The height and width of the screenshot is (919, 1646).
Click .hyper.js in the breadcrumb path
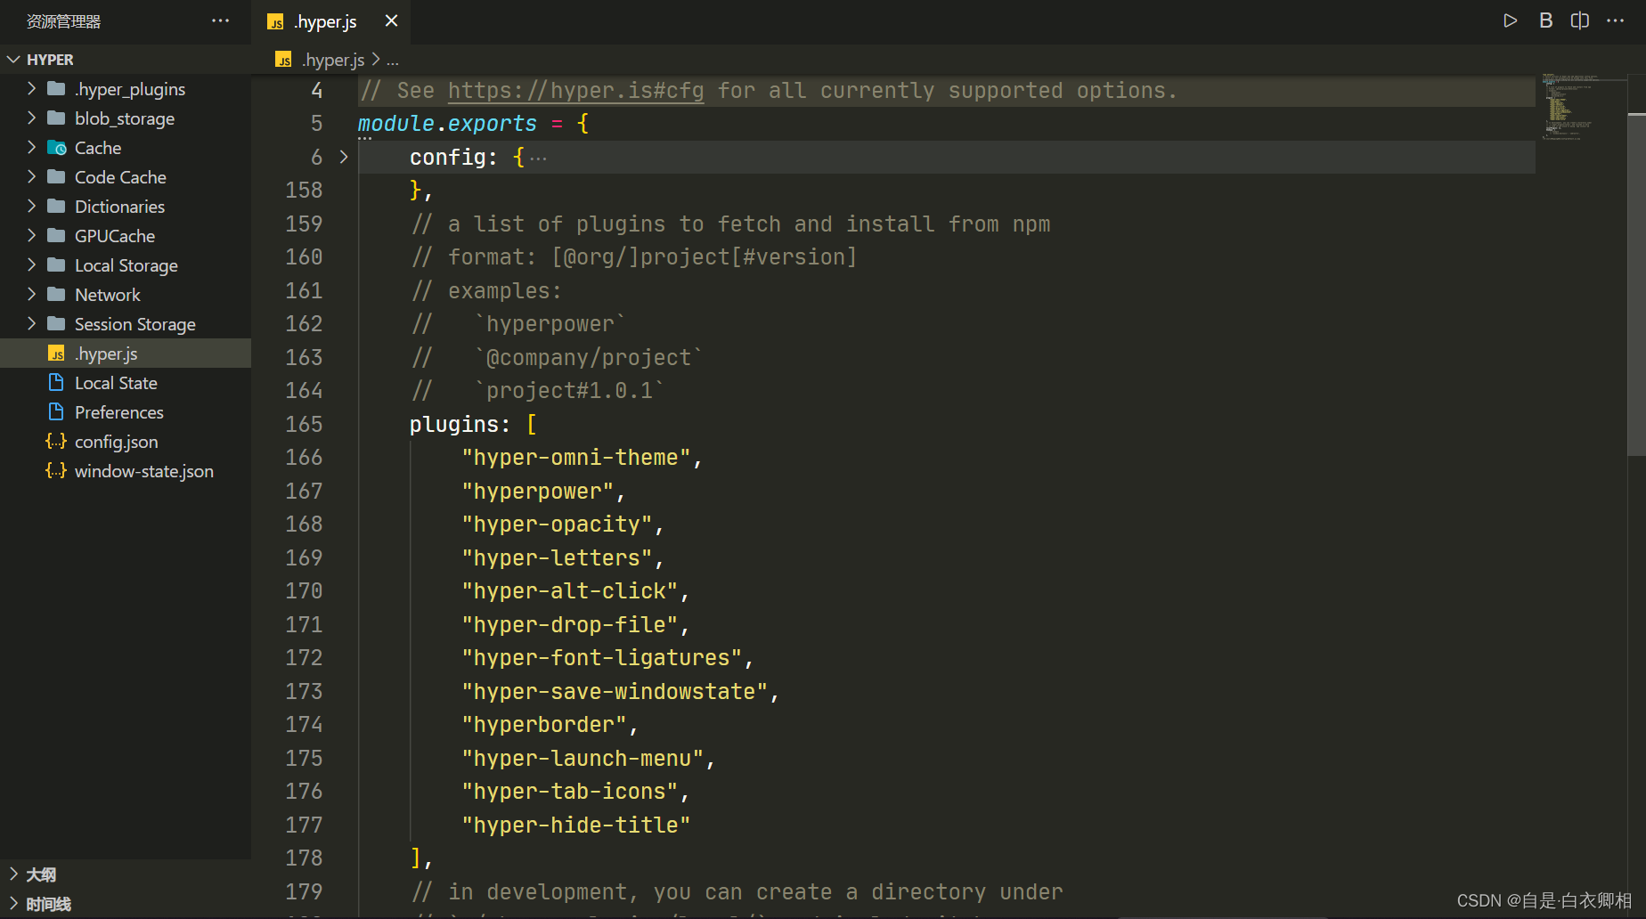coord(333,60)
